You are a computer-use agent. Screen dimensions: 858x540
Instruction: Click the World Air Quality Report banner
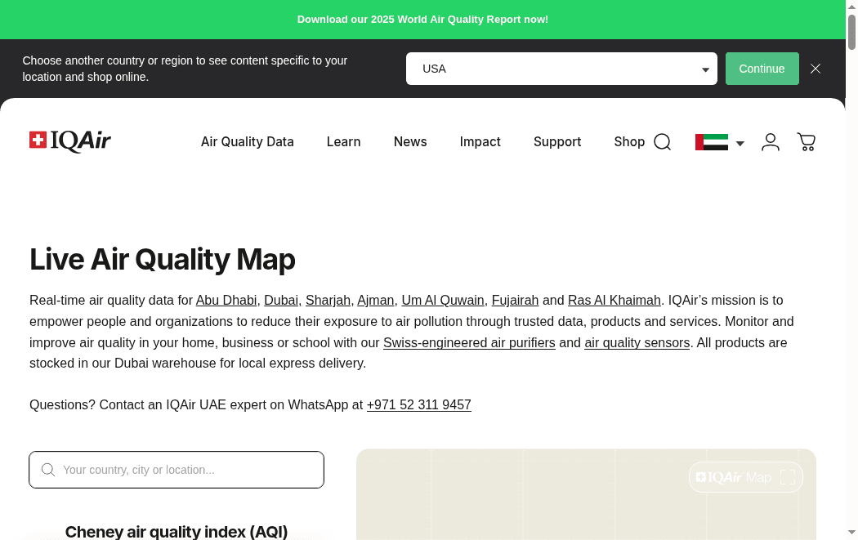pos(422,19)
